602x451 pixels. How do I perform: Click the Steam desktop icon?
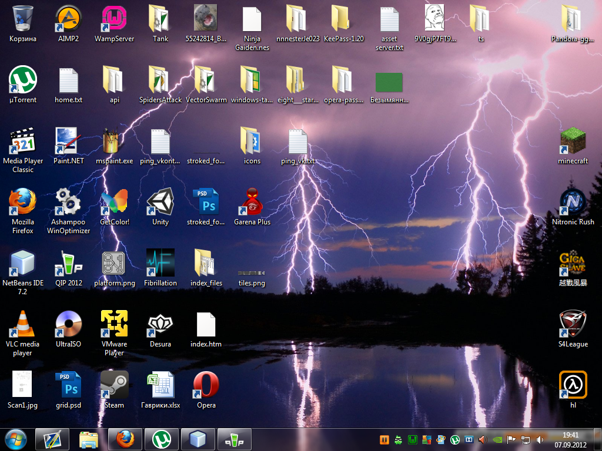click(114, 385)
